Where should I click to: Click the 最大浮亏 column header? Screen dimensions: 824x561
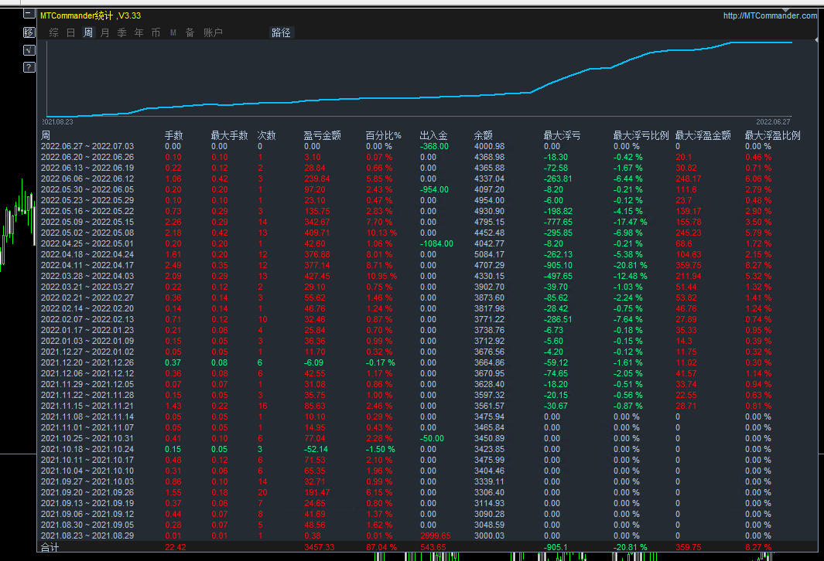tap(562, 135)
